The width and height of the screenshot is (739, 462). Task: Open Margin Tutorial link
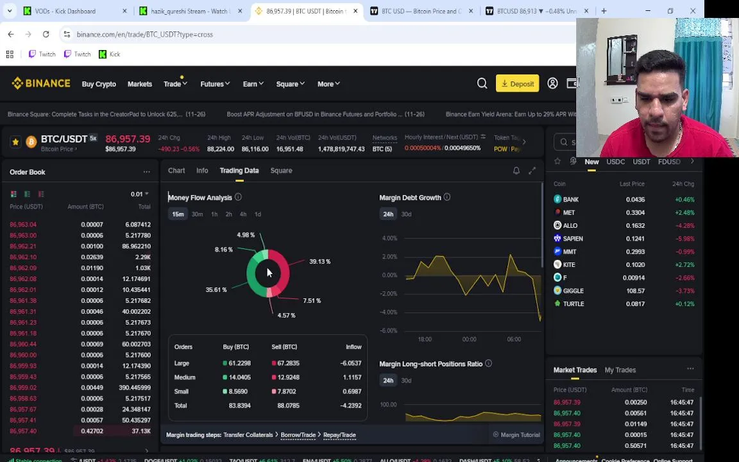[x=516, y=434]
